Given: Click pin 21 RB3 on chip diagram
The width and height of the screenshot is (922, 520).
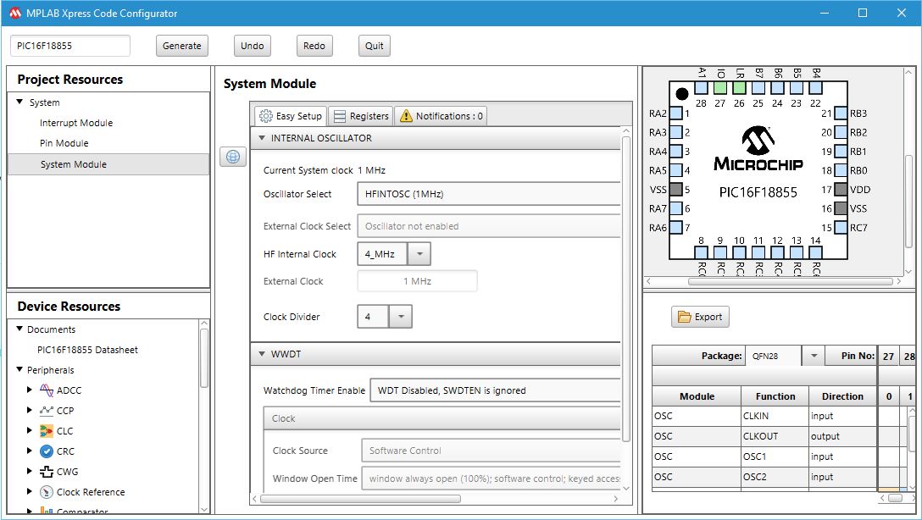Looking at the screenshot, I should click(841, 113).
